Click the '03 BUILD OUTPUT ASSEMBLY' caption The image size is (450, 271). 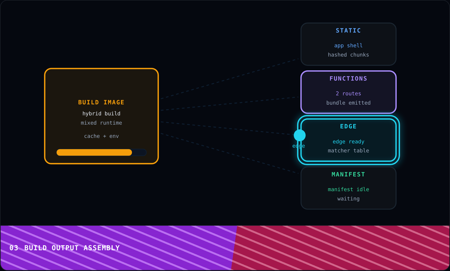point(64,248)
